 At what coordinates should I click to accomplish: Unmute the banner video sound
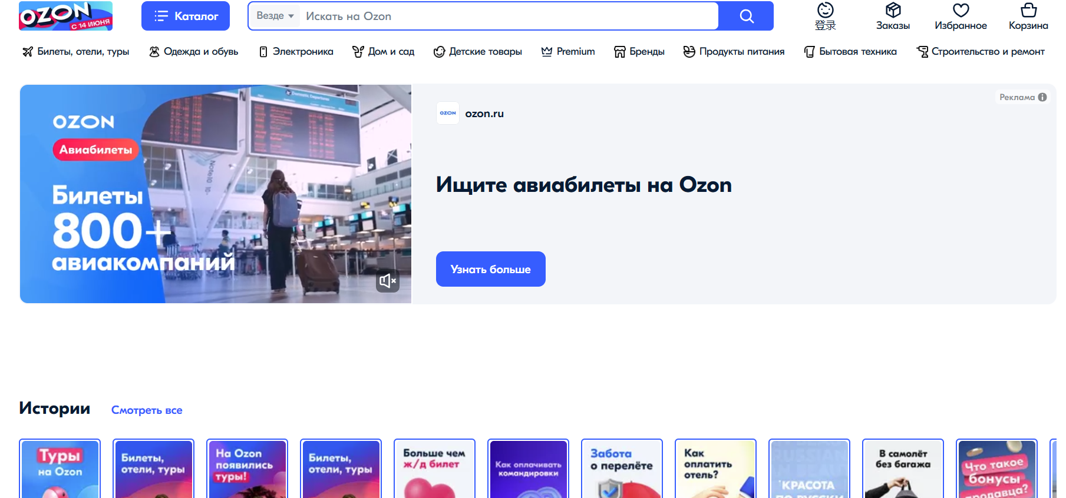click(388, 281)
